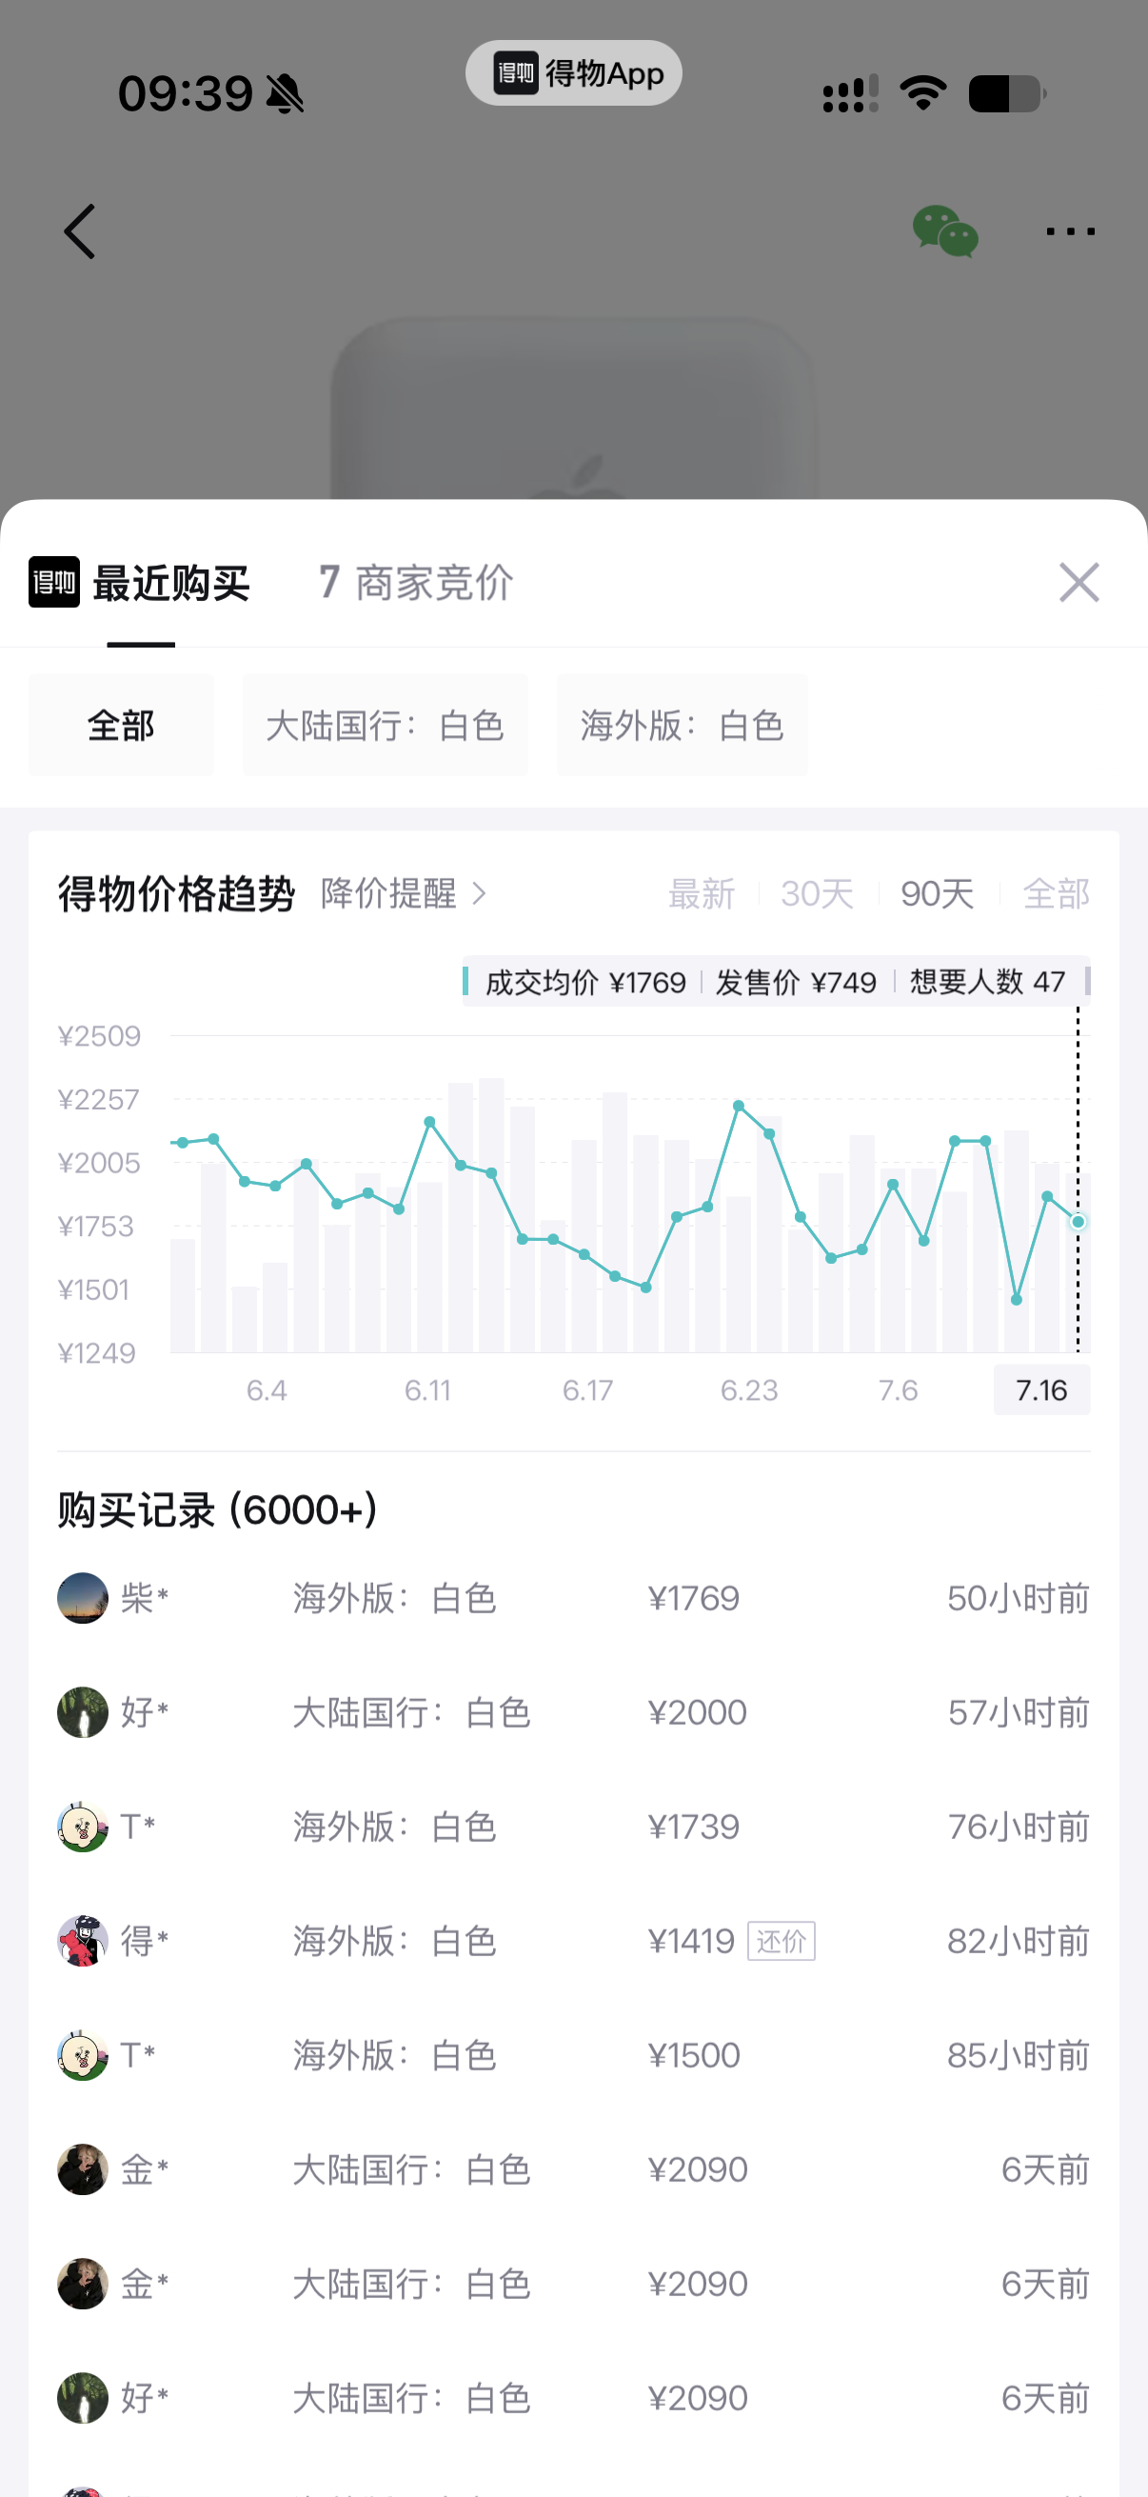Image resolution: width=1148 pixels, height=2497 pixels.
Task: Tap avatar of 好* with ¥2000 purchase
Action: point(83,1712)
